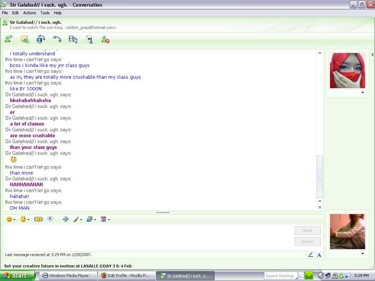Screen dimensions: 375x281
Task: Switch to text typing mode (A icon)
Action: click(x=319, y=255)
